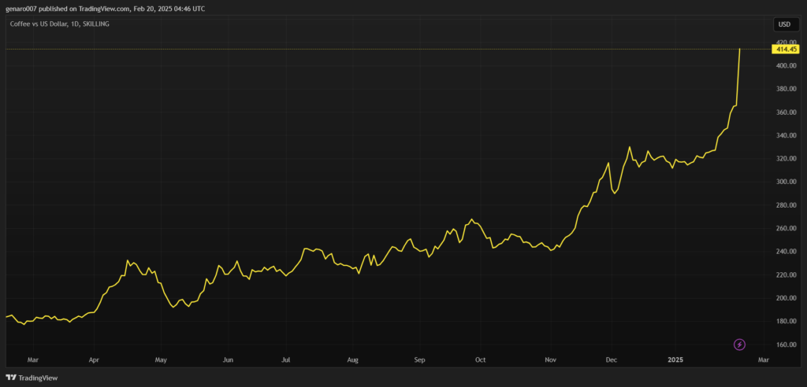Click the Dec label on time axis
The image size is (807, 387).
click(x=611, y=359)
